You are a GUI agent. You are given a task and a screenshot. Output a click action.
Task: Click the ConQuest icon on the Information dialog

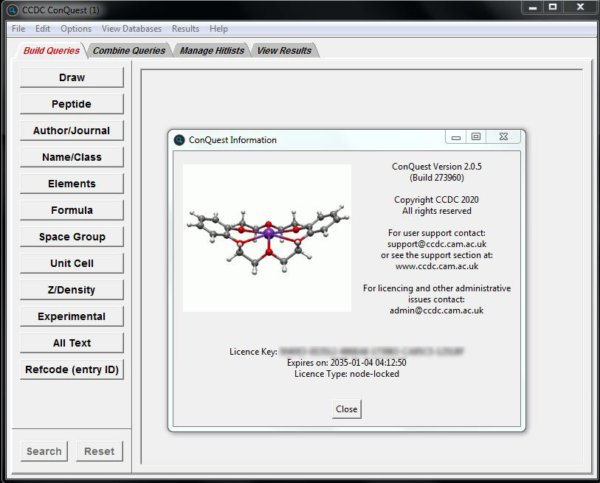pyautogui.click(x=178, y=139)
